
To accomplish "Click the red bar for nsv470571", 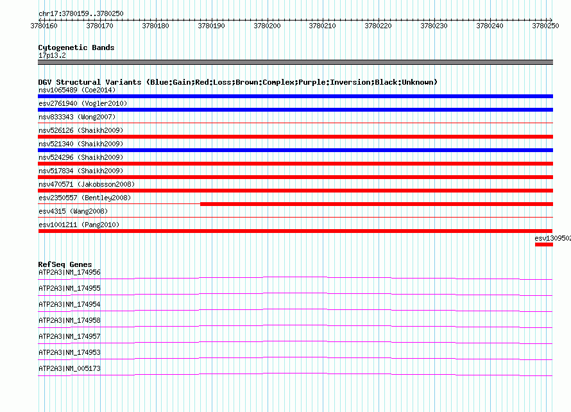I will tap(295, 191).
